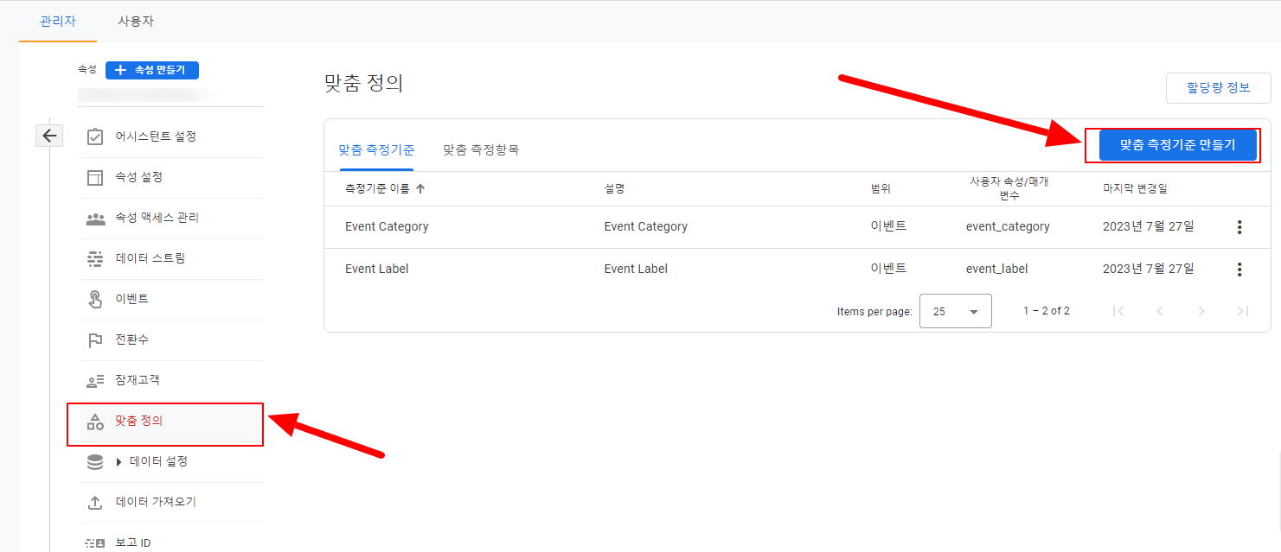Expand the 데이터 설정 section
The width and height of the screenshot is (1281, 552).
(x=118, y=461)
